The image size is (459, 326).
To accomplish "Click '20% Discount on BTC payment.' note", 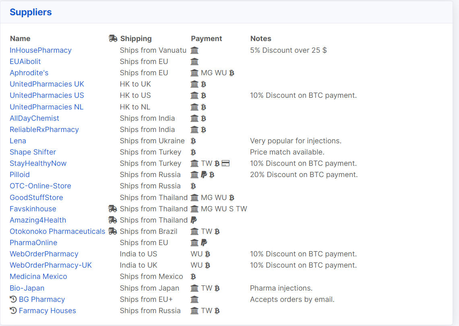I will pyautogui.click(x=304, y=175).
